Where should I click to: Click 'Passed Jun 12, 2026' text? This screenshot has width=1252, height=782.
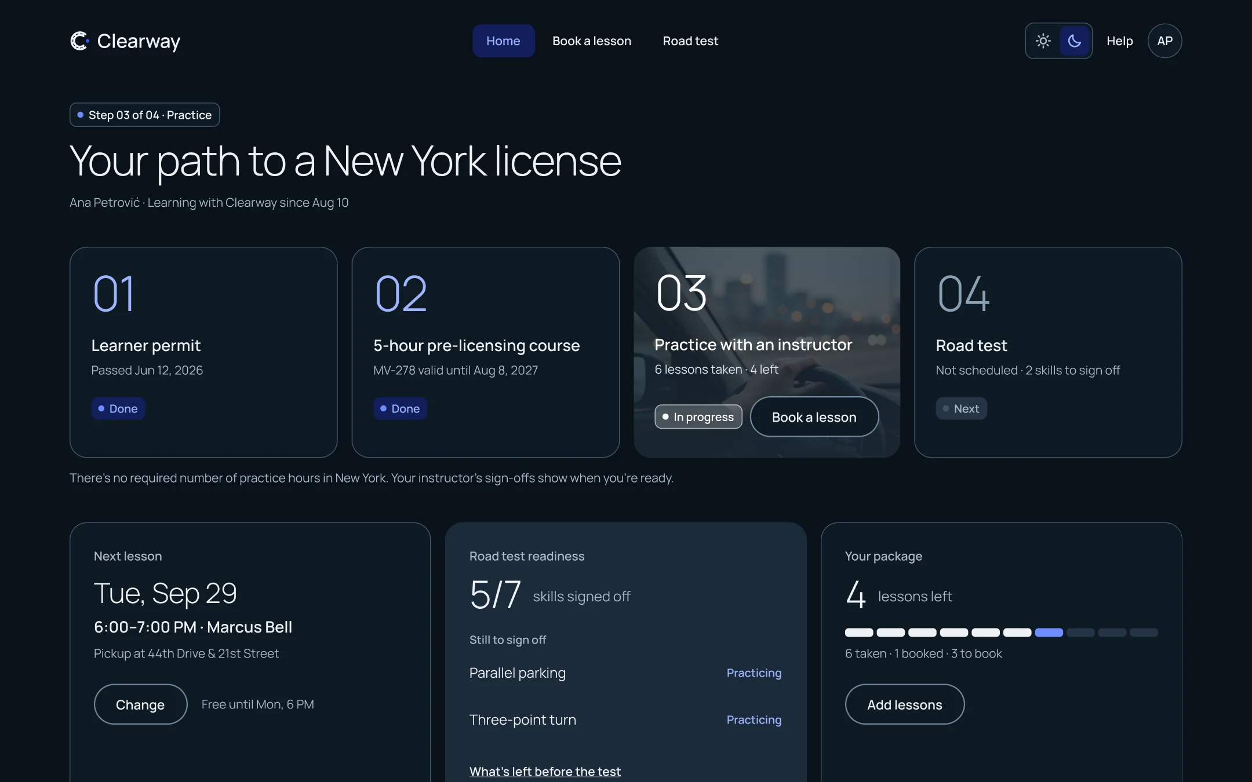(x=147, y=370)
